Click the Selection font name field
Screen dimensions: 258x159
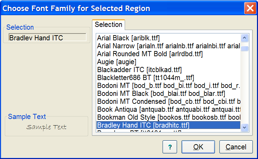coord(45,38)
